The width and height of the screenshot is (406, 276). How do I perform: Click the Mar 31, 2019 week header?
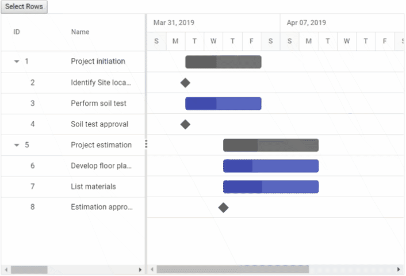(174, 23)
